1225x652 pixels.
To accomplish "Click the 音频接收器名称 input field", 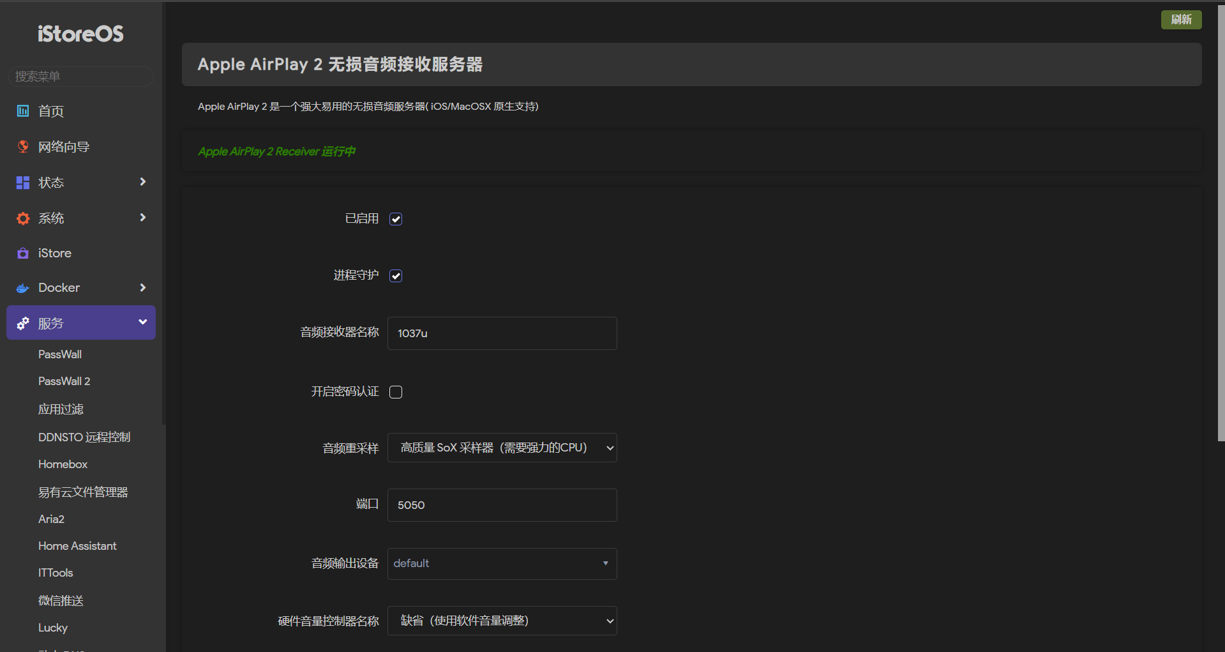I will (502, 333).
